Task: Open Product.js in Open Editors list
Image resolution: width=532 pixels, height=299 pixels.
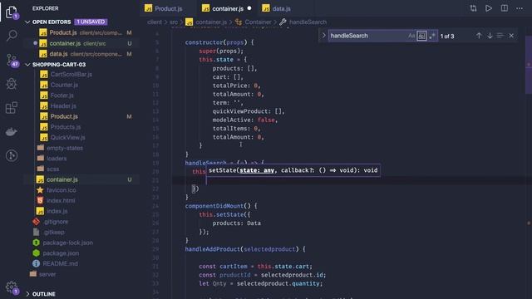Action: click(x=81, y=32)
